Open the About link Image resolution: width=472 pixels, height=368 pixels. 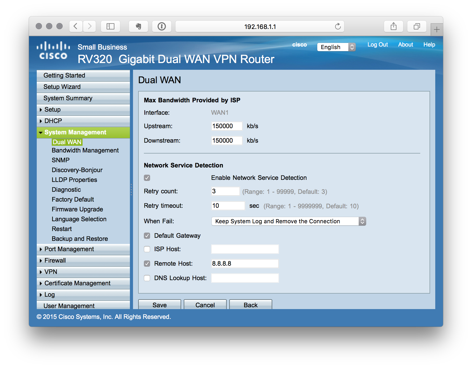click(x=405, y=44)
